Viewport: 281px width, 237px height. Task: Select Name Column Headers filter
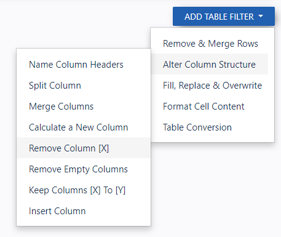tap(84, 65)
